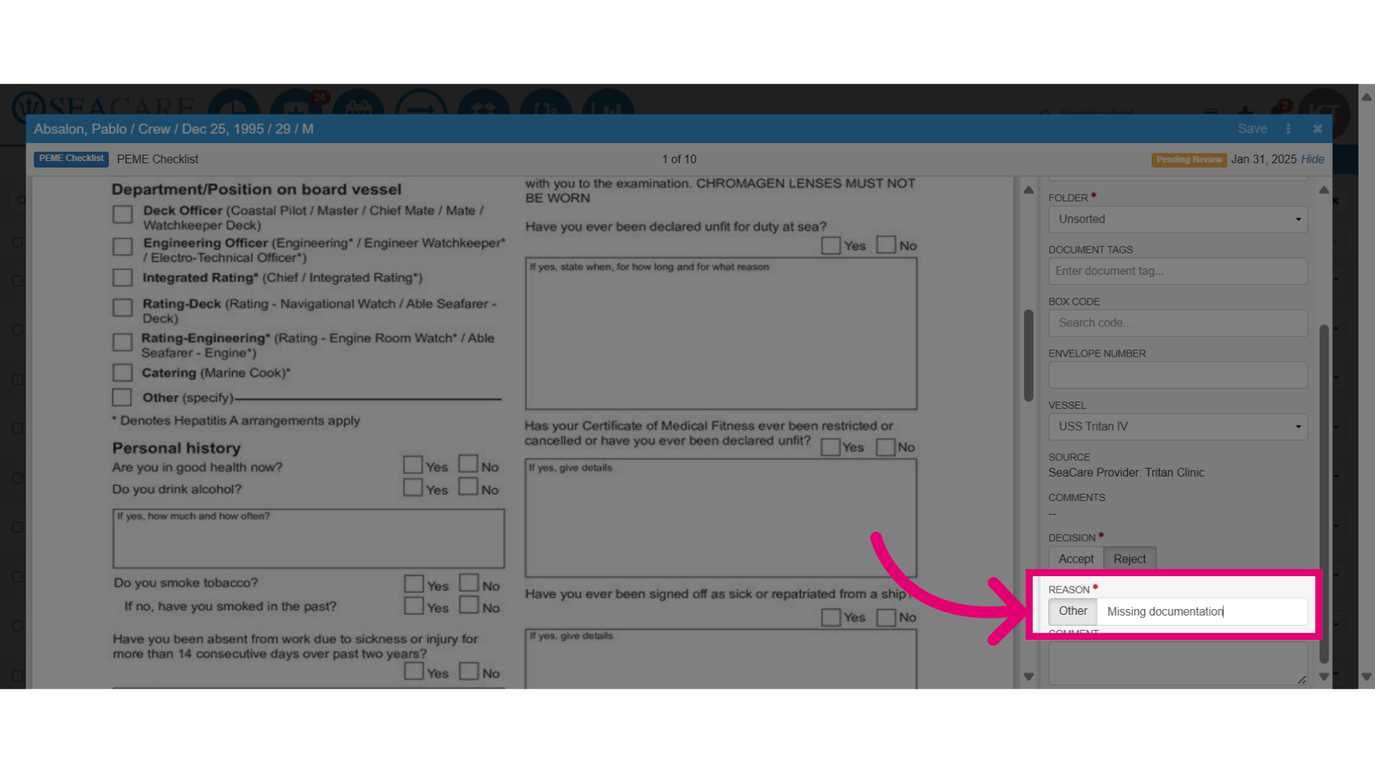
Task: Click 'SeaCare Provider: Tritan Clinic' source text
Action: (1126, 472)
